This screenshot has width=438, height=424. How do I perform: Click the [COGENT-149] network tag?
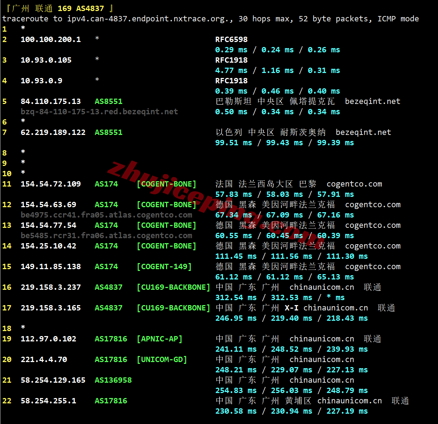[164, 267]
